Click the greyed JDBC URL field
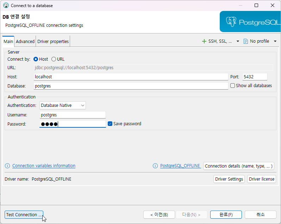 click(x=154, y=68)
